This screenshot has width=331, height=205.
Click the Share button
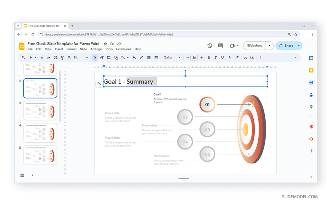(286, 46)
